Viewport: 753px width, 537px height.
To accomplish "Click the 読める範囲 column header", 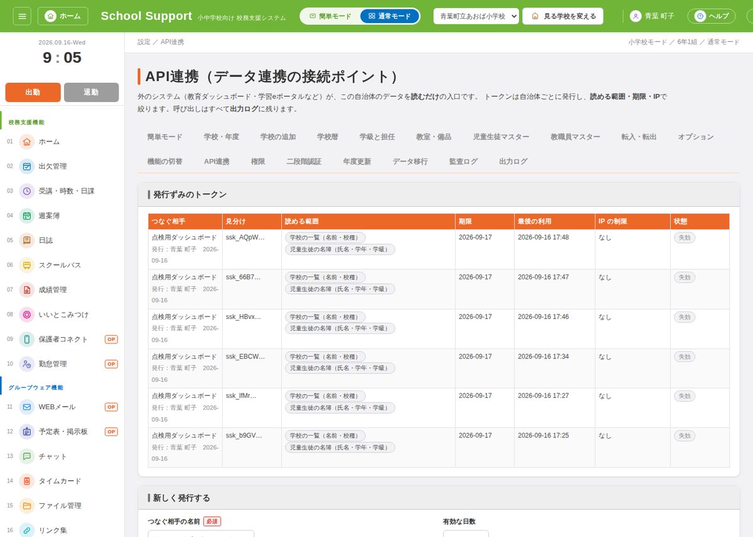I will pos(368,221).
